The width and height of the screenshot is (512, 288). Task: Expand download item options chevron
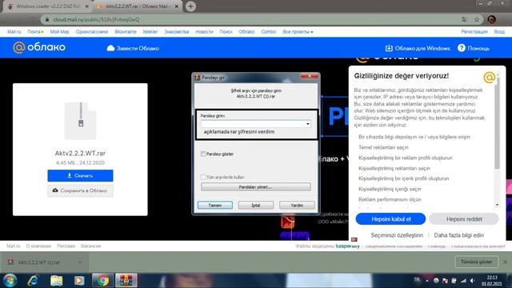click(x=80, y=262)
